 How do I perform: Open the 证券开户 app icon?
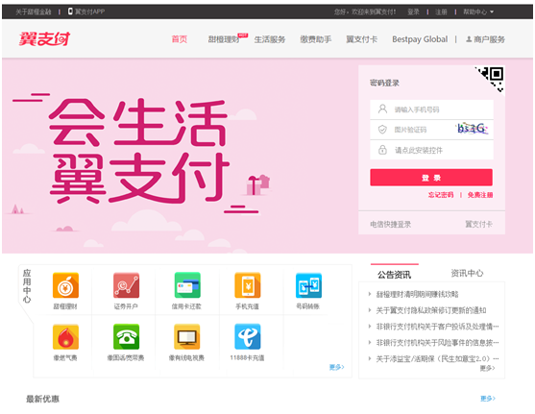coord(126,285)
